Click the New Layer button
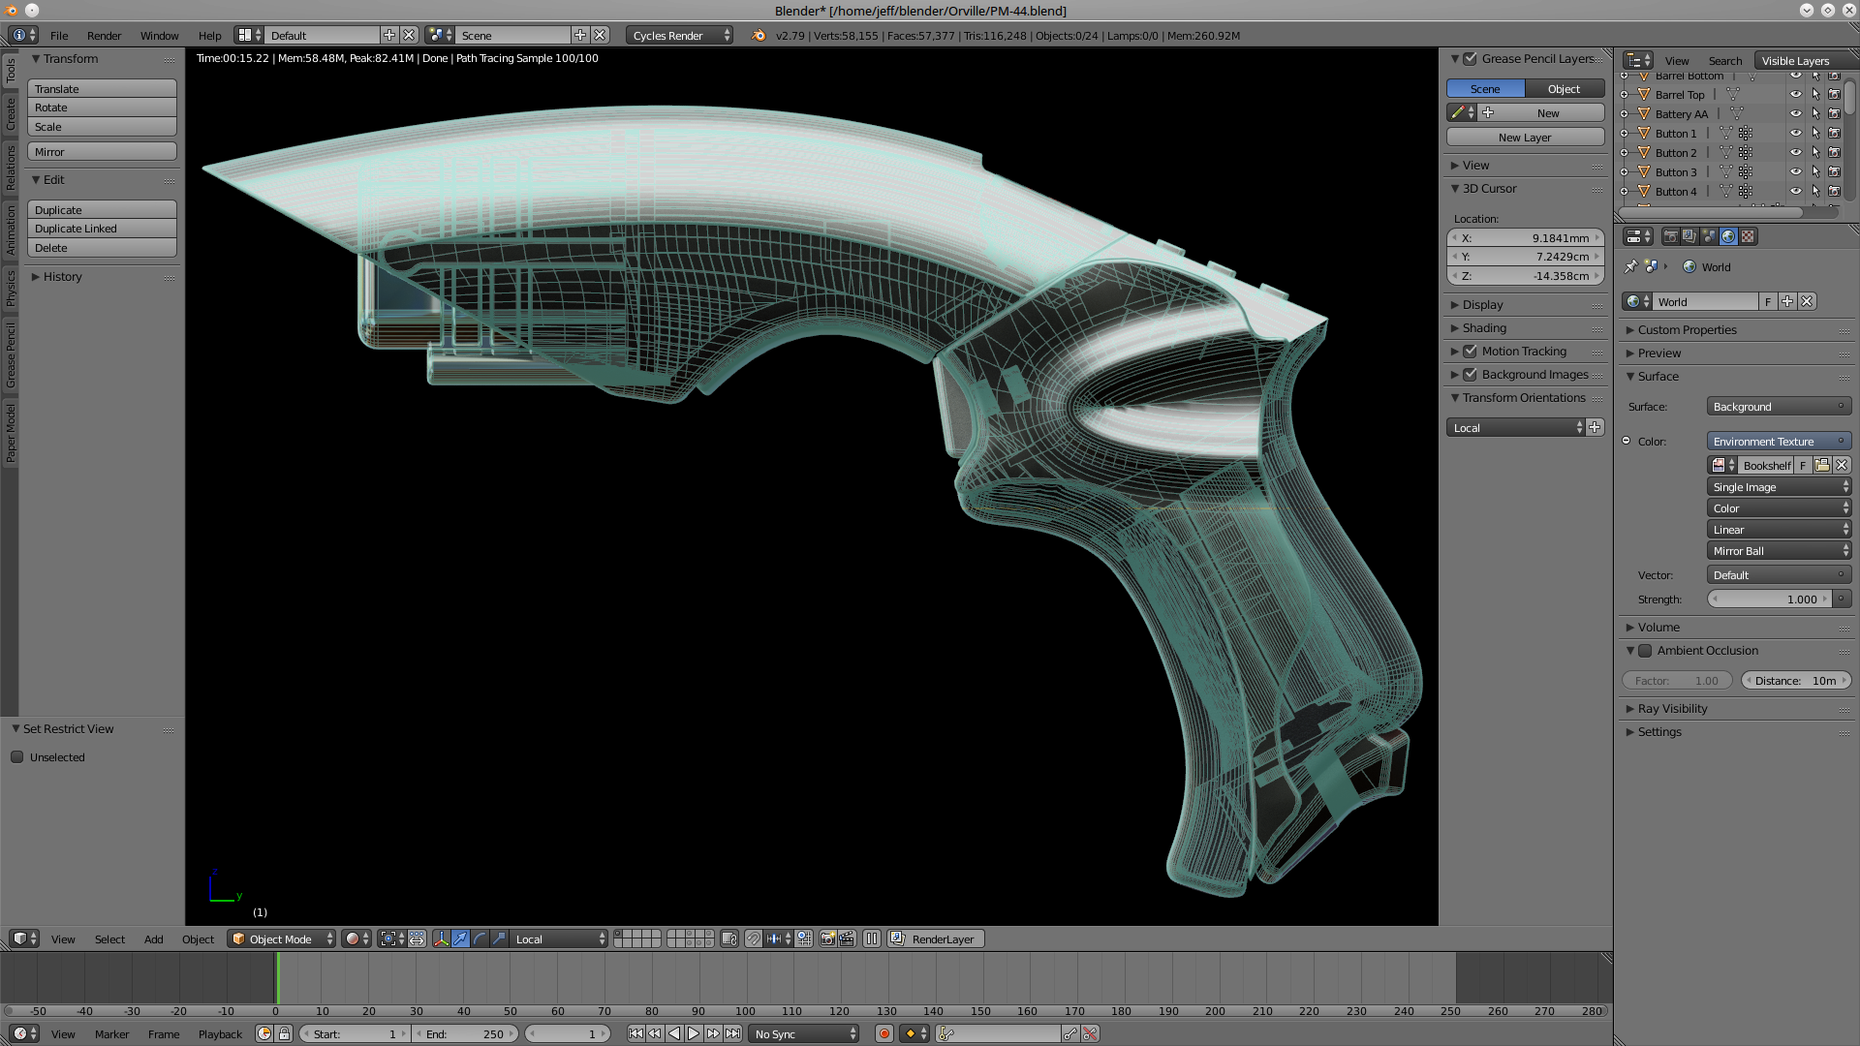1860x1046 pixels. (1525, 138)
